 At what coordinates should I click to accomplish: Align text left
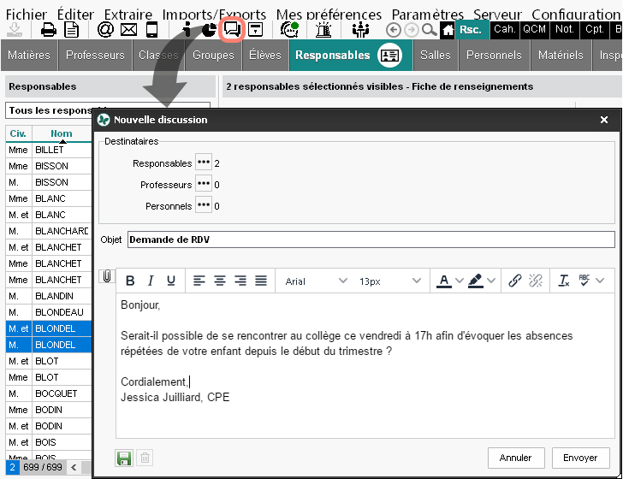tap(199, 281)
